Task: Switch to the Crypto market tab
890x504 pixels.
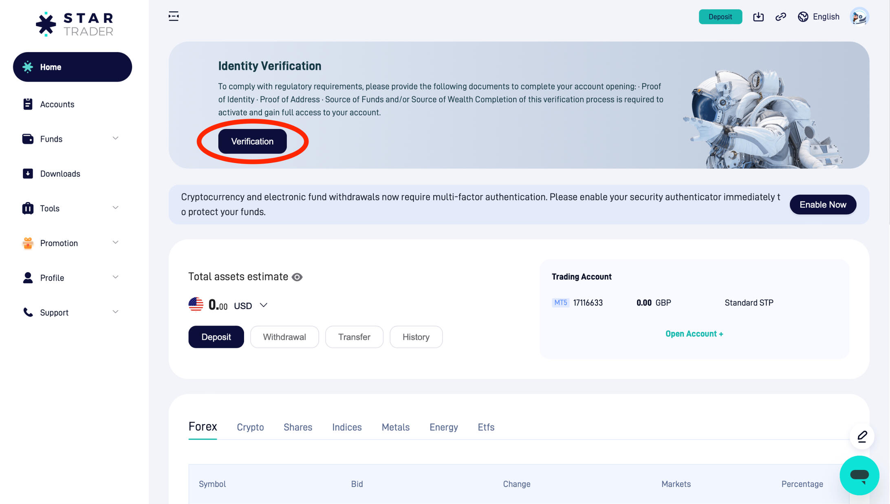Action: point(250,427)
